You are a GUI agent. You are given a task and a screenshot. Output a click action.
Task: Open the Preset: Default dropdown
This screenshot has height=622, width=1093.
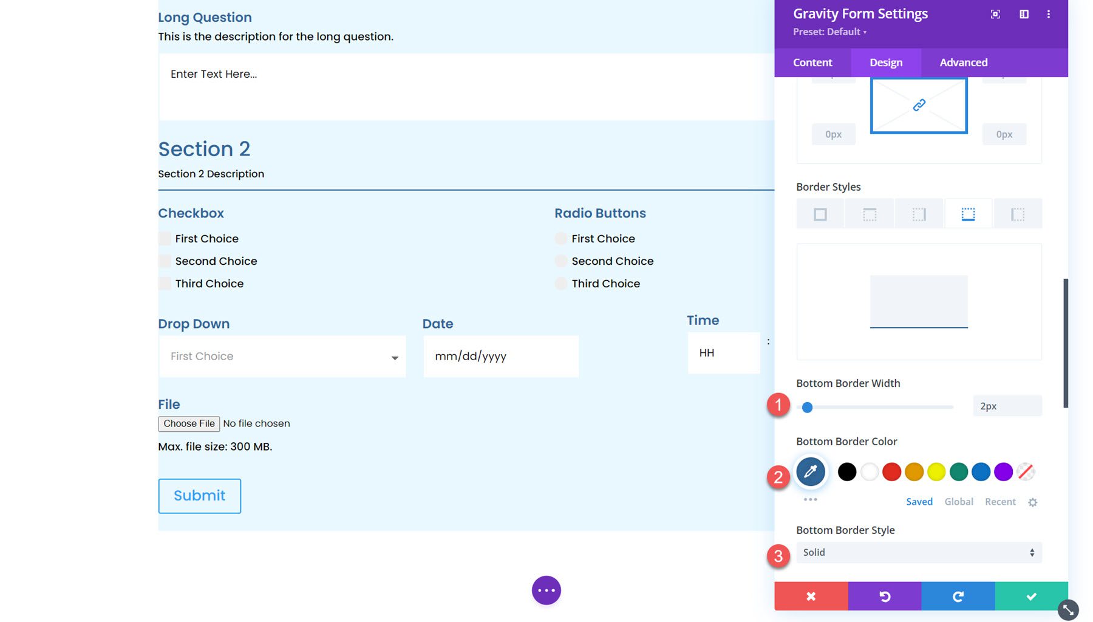pos(830,32)
